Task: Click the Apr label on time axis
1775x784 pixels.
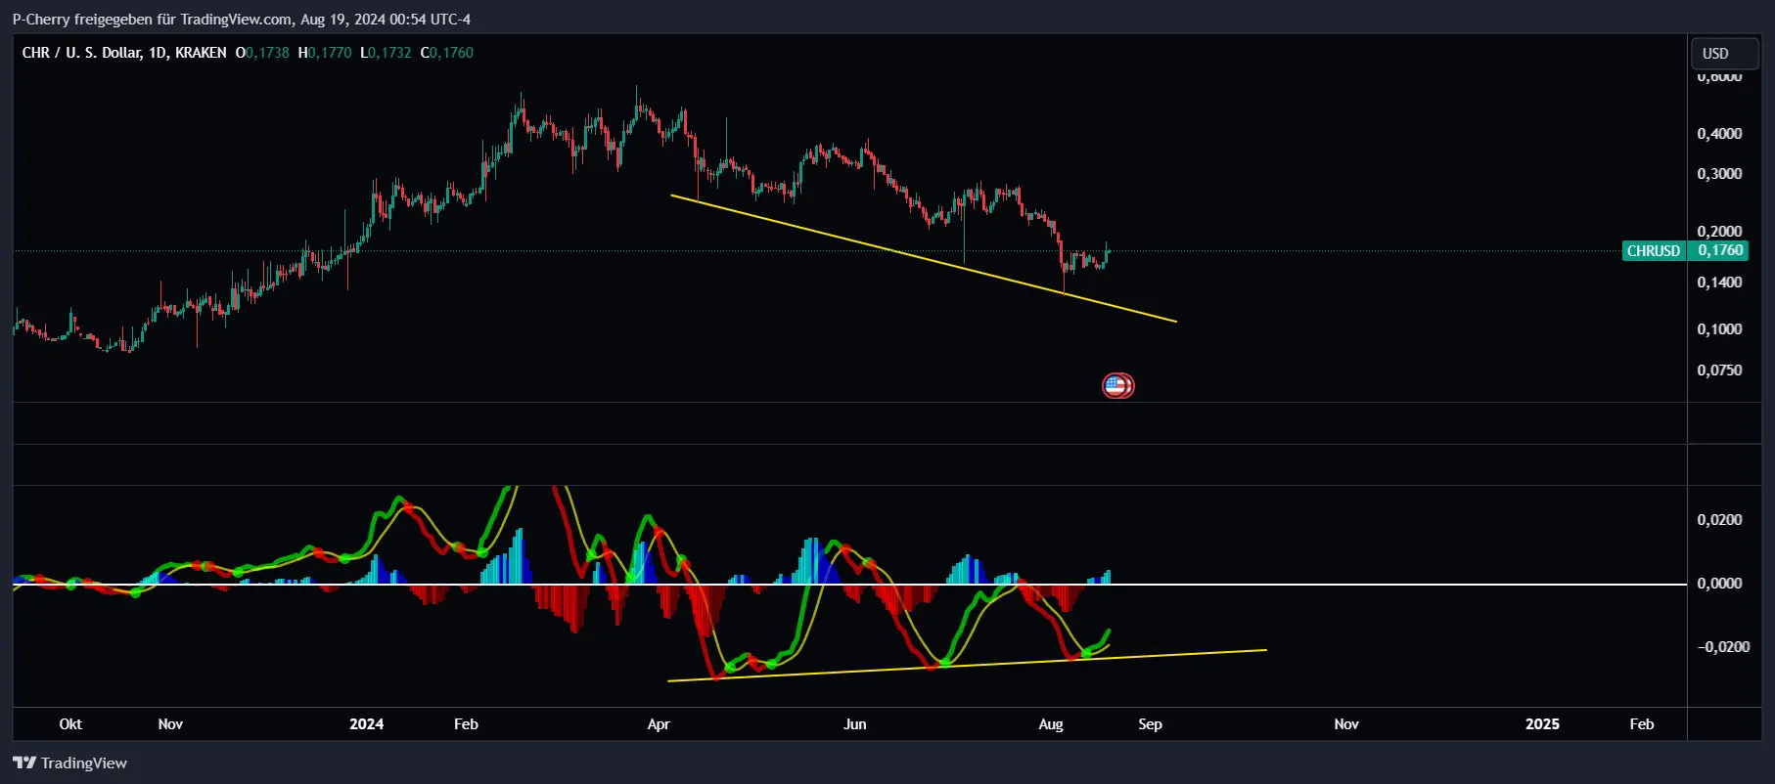Action: (x=659, y=724)
